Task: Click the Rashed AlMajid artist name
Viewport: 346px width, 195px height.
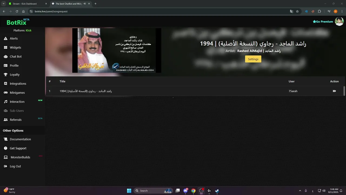Action: tap(259, 51)
